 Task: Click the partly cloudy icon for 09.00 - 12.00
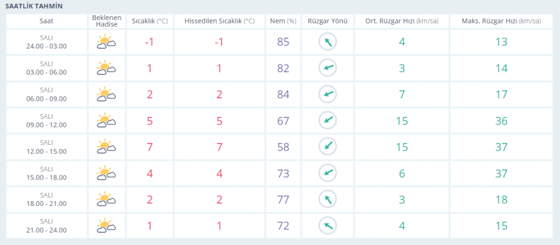[x=106, y=121]
